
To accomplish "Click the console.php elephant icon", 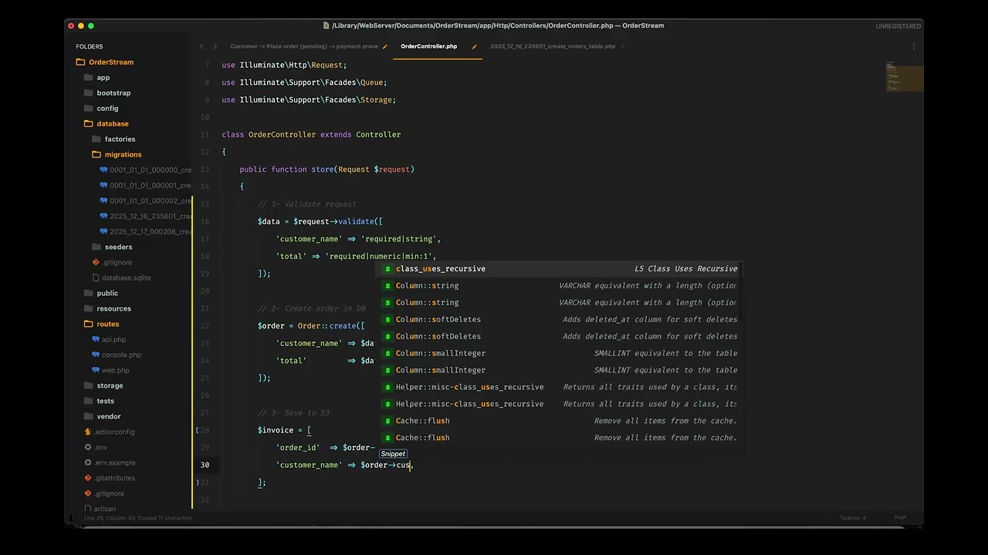I will (x=96, y=355).
